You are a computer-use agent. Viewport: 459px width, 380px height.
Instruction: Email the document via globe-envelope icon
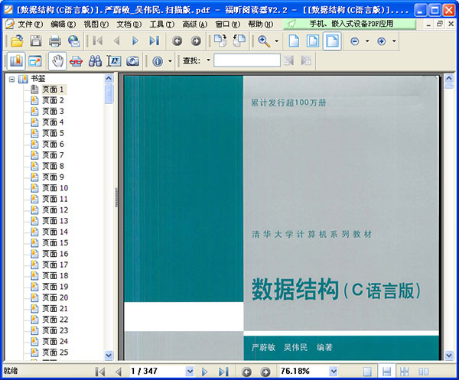(73, 41)
